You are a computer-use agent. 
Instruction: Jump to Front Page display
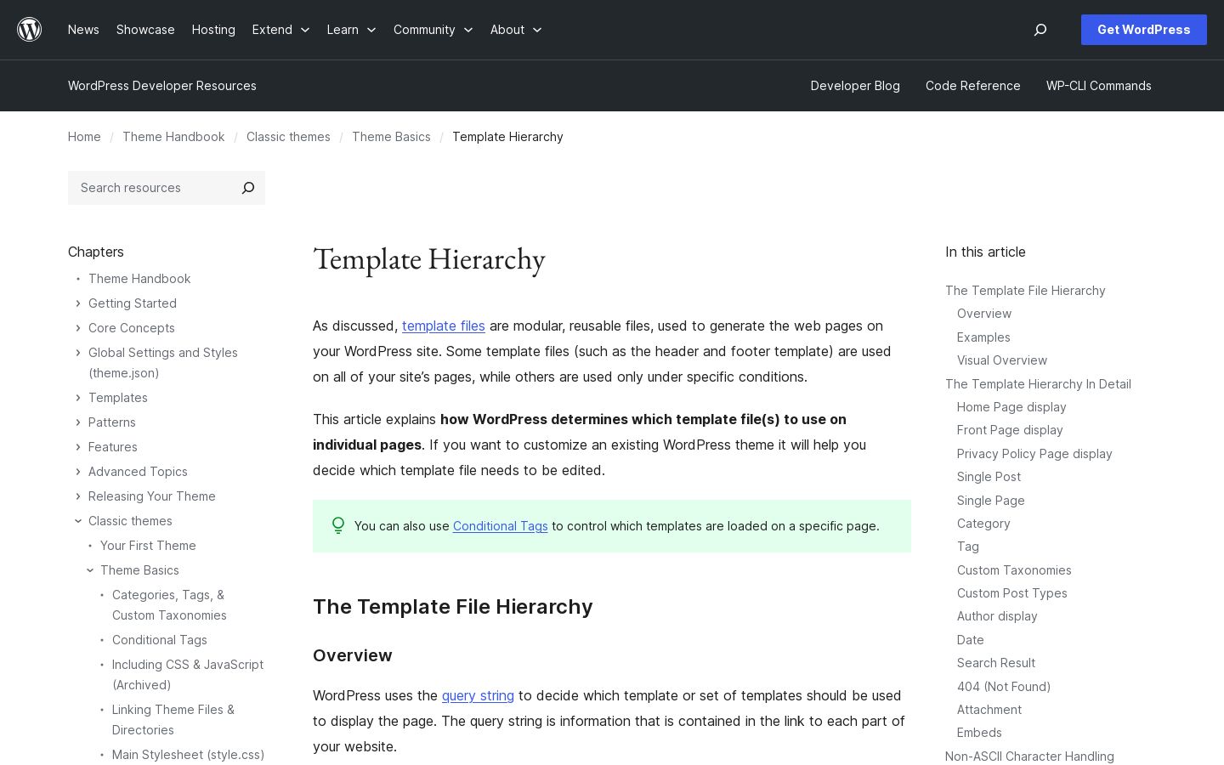coord(1010,430)
